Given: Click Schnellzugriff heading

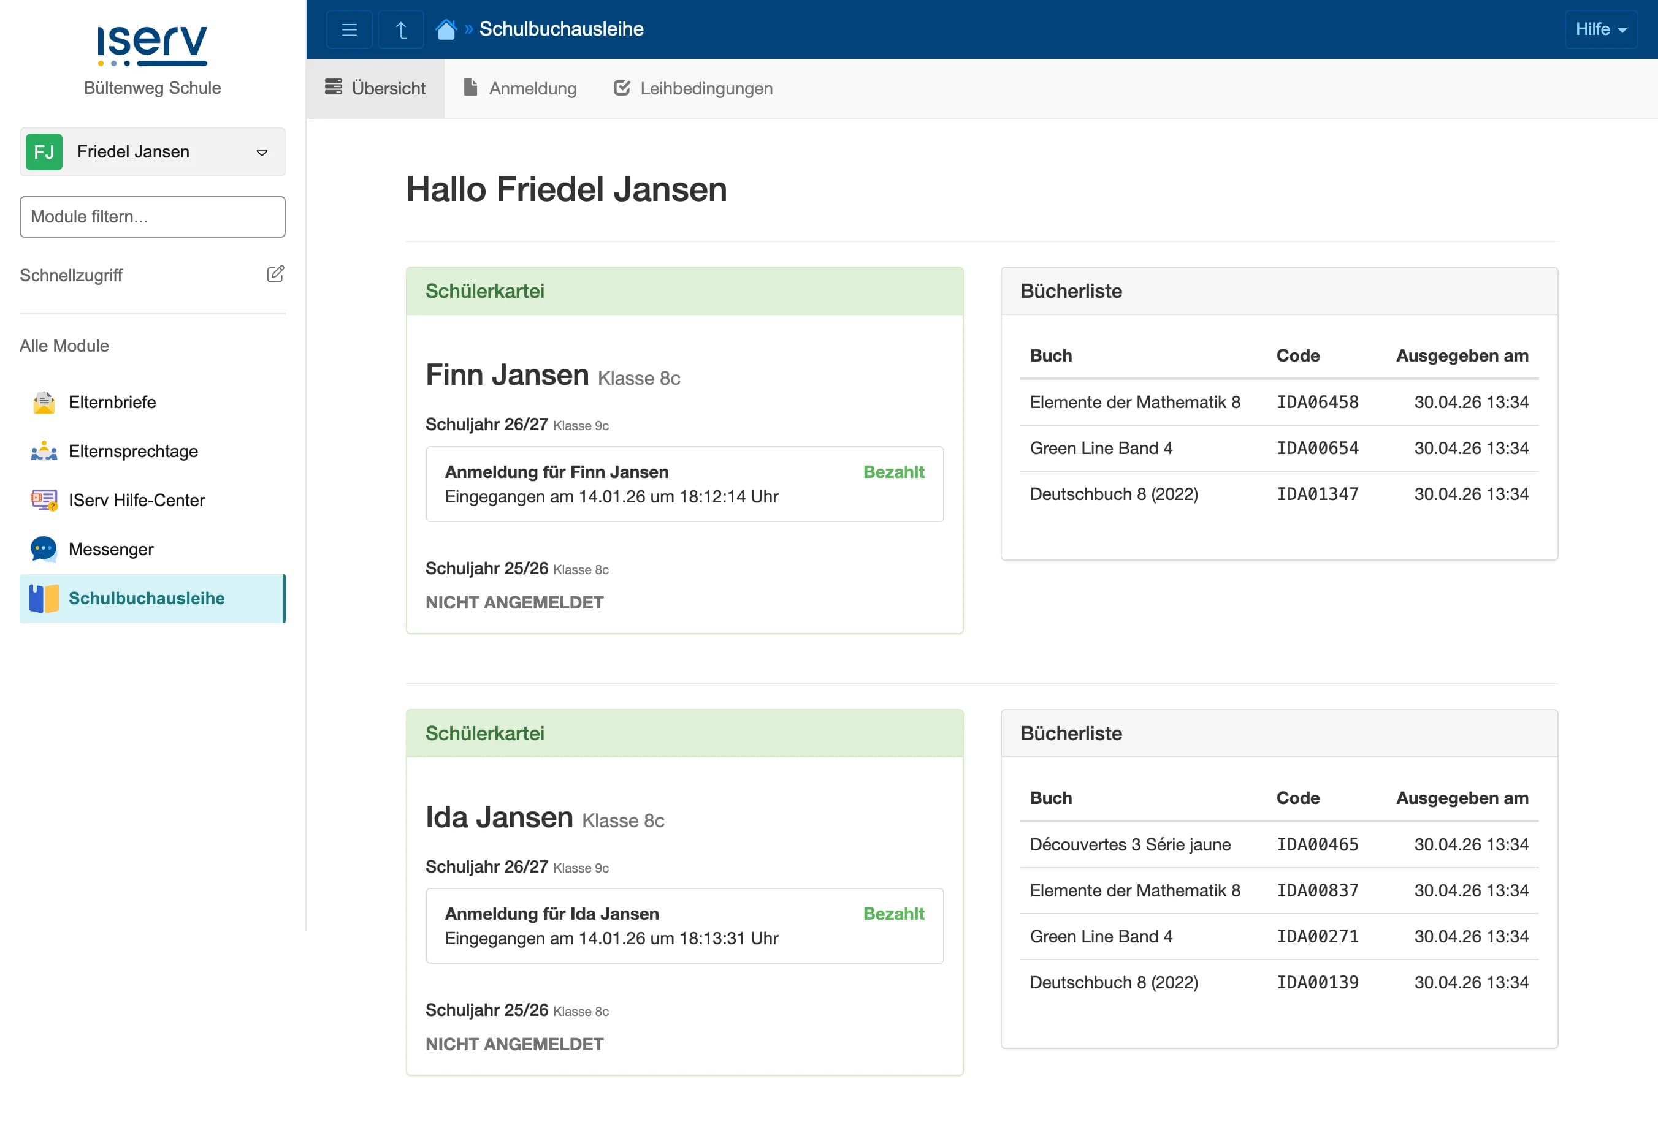Looking at the screenshot, I should (71, 275).
